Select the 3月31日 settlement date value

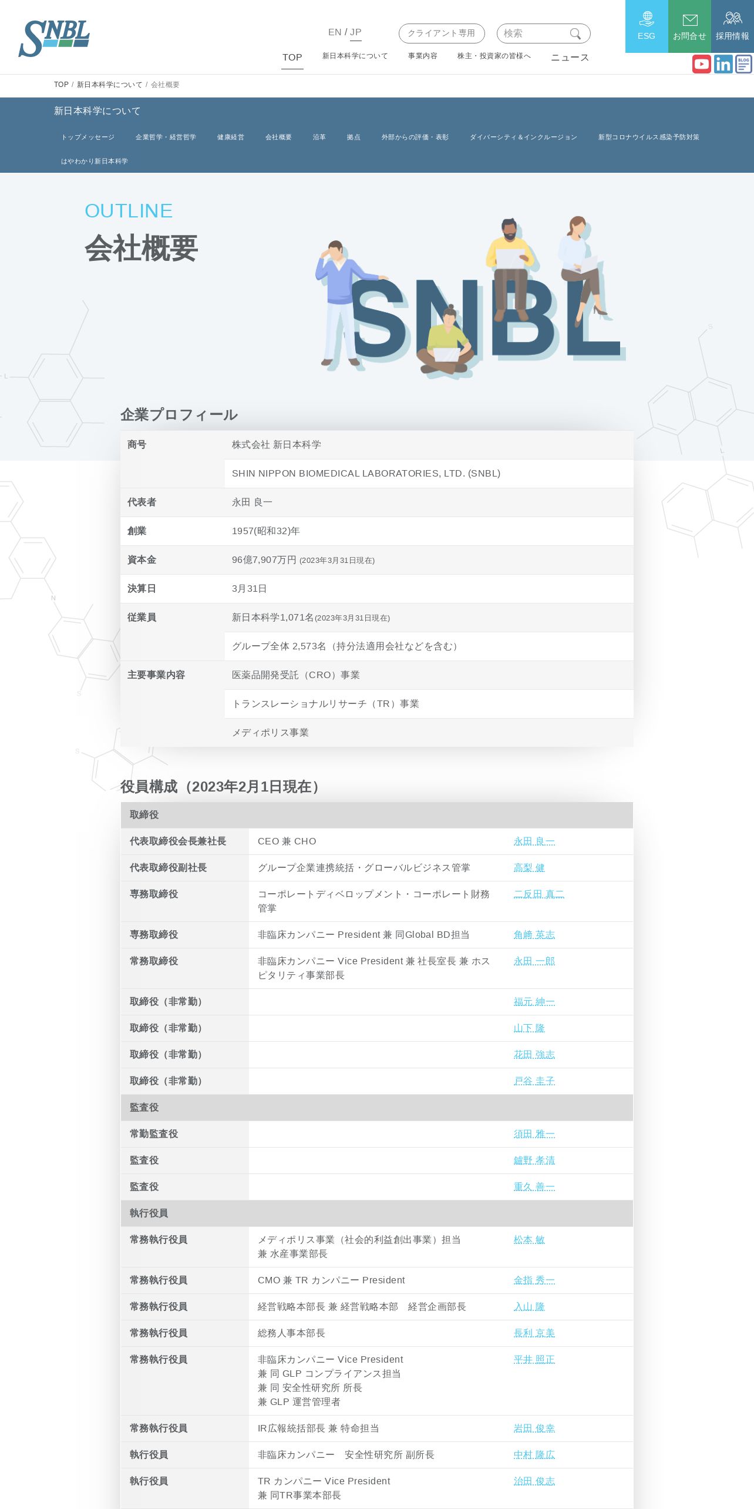(250, 589)
